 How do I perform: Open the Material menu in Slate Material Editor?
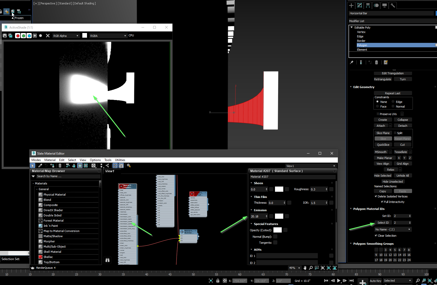point(50,160)
